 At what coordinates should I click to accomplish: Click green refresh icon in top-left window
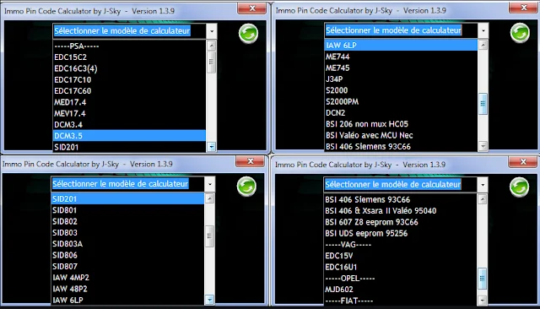pos(248,34)
